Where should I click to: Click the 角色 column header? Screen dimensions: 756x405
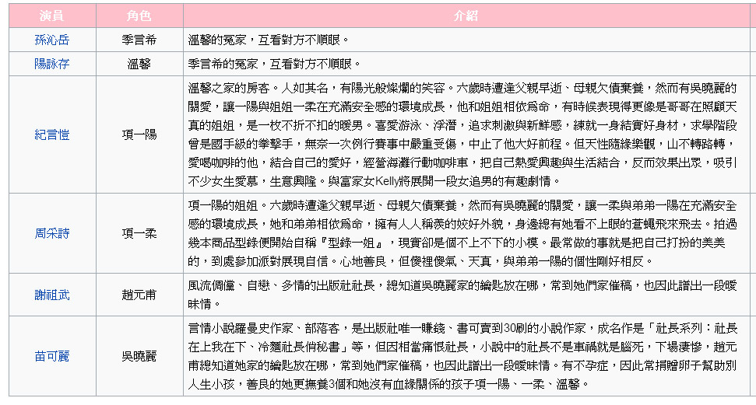click(139, 16)
